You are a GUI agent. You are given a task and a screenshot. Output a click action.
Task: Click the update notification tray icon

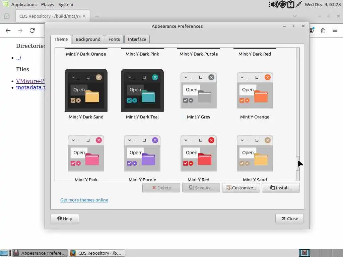click(291, 4)
